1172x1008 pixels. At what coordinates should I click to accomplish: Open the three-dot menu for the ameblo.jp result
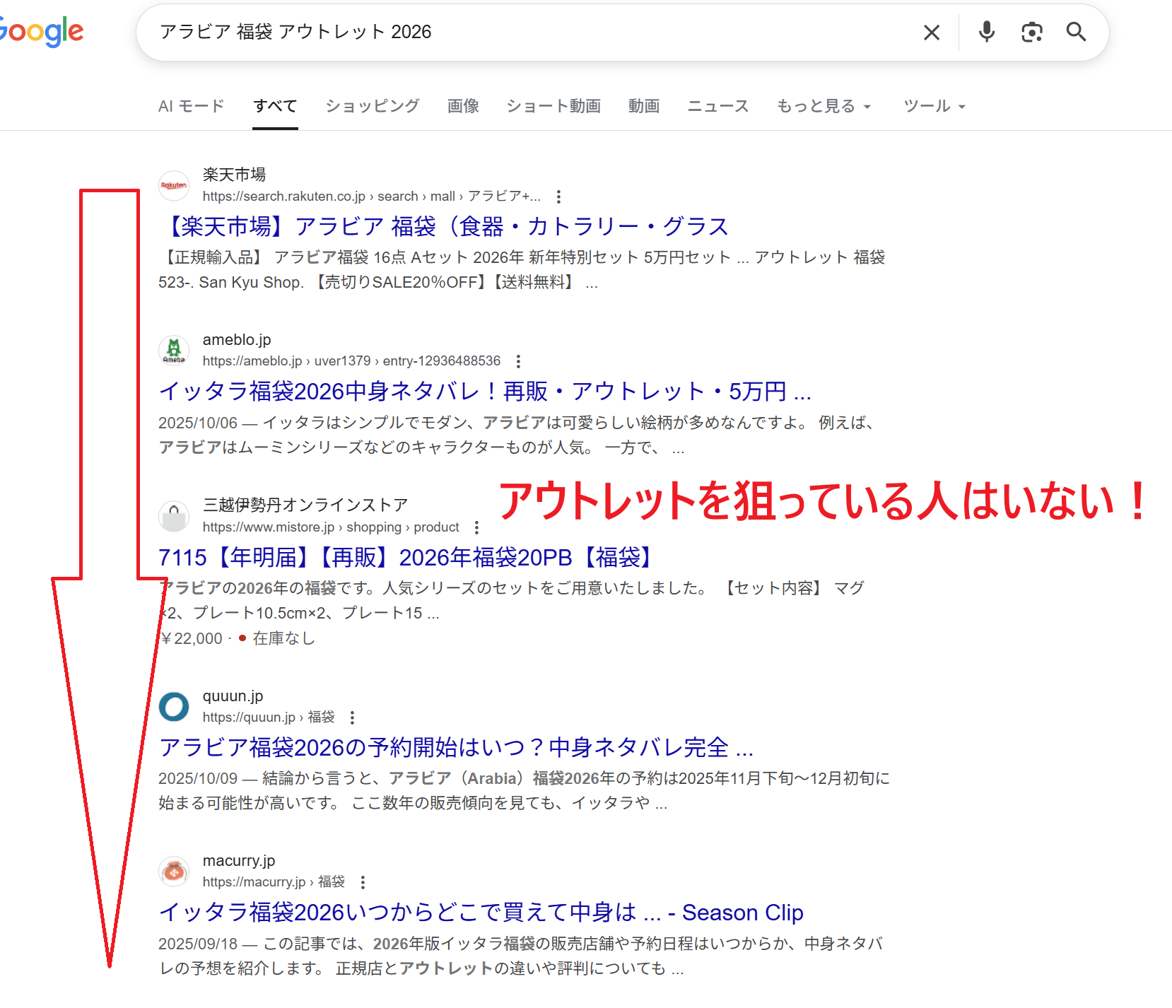point(518,361)
